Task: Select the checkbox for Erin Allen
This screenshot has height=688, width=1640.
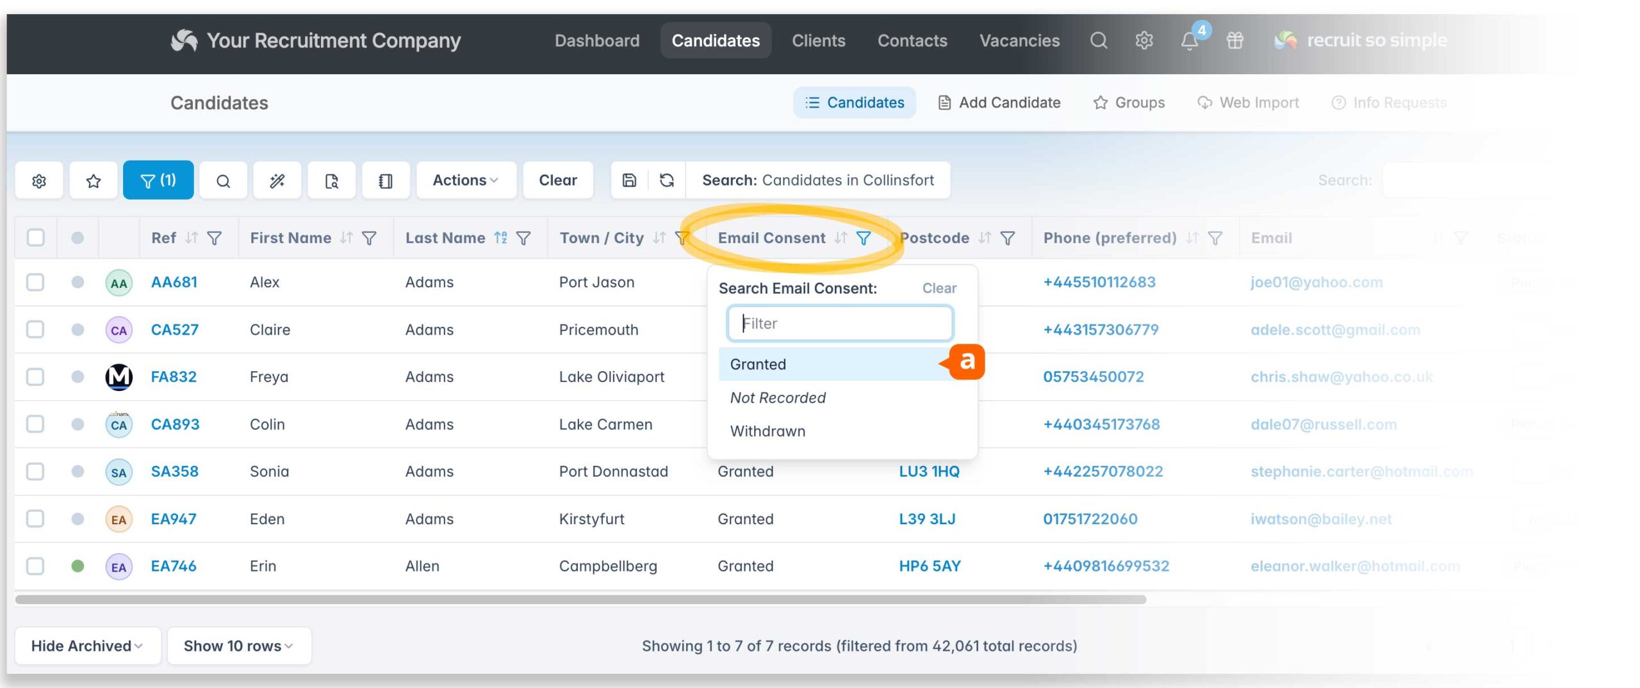Action: [35, 566]
